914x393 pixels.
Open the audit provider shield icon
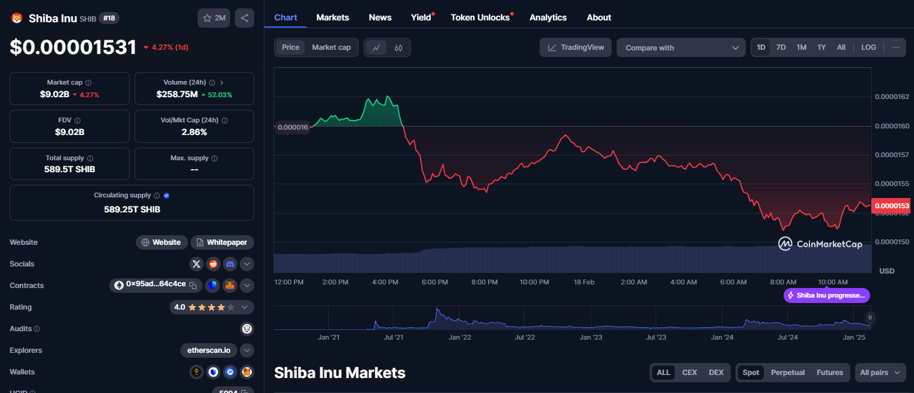pyautogui.click(x=247, y=329)
